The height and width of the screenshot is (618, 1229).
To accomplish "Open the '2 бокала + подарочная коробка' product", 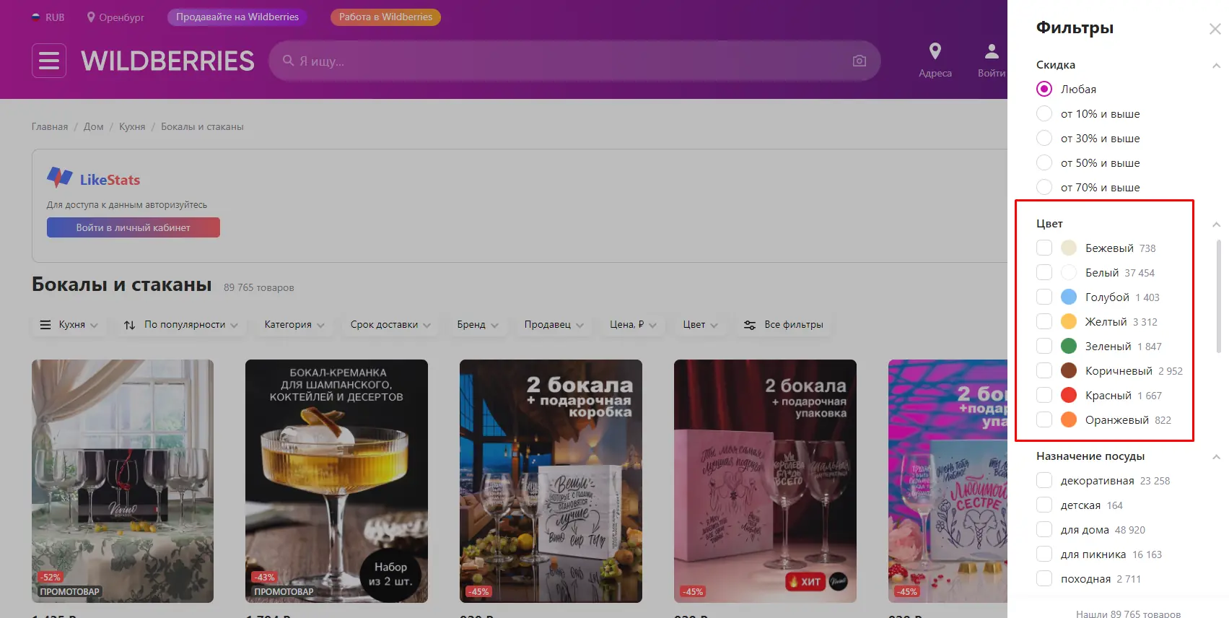I will click(551, 481).
